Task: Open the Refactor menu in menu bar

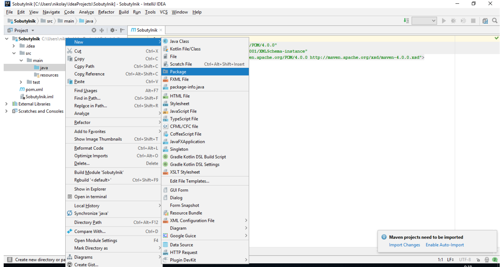Action: (106, 12)
